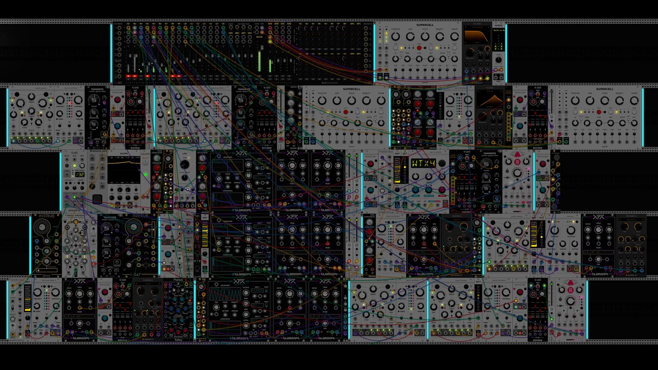Toggle the input MUTE button on top-rack Supercell
Viewport: 658px width, 370px height.
coord(401,55)
